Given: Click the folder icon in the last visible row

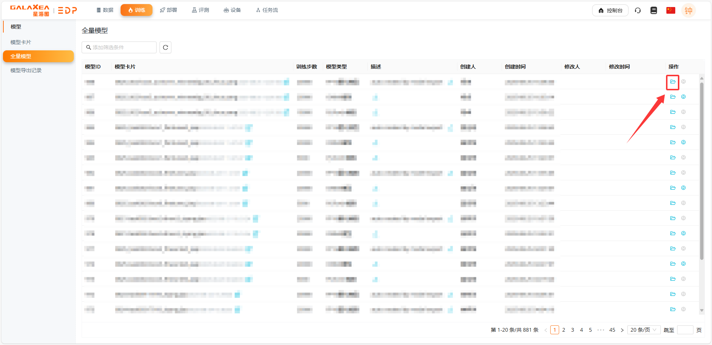Looking at the screenshot, I should pos(673,309).
